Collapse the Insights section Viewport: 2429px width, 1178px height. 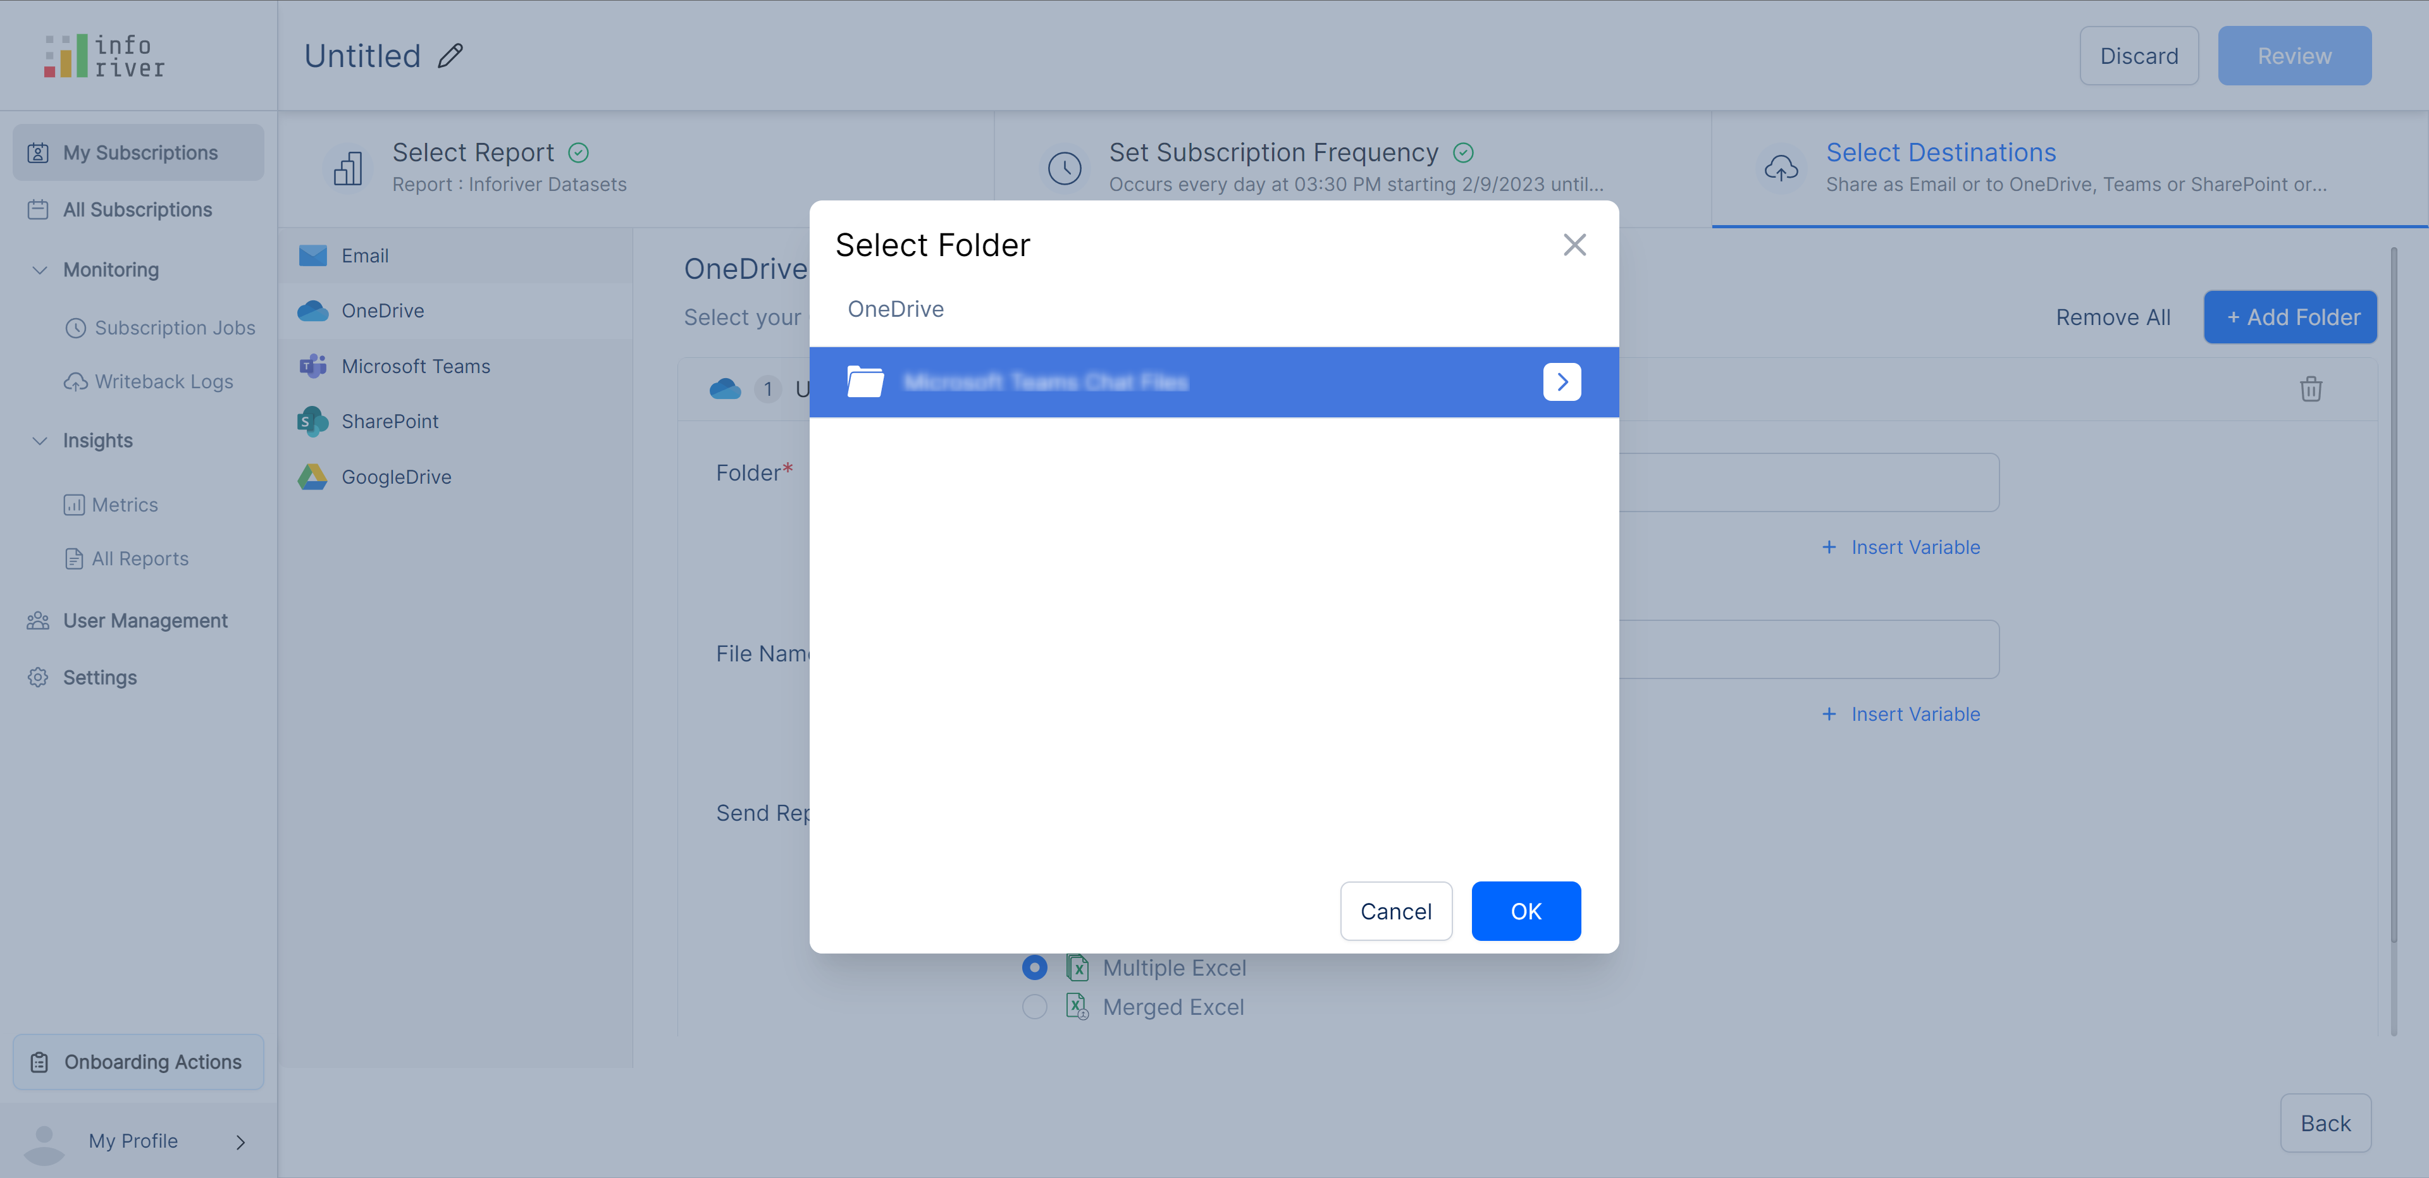pos(40,440)
